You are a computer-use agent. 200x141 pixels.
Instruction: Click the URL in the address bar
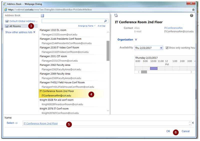[x=50, y=9]
